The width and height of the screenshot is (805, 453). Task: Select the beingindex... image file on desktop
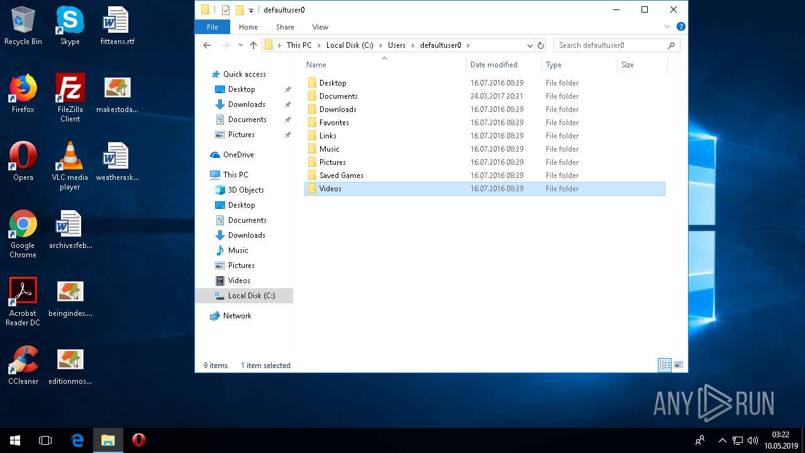pyautogui.click(x=70, y=298)
